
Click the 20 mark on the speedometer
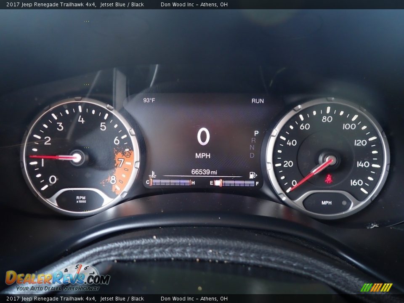click(288, 164)
